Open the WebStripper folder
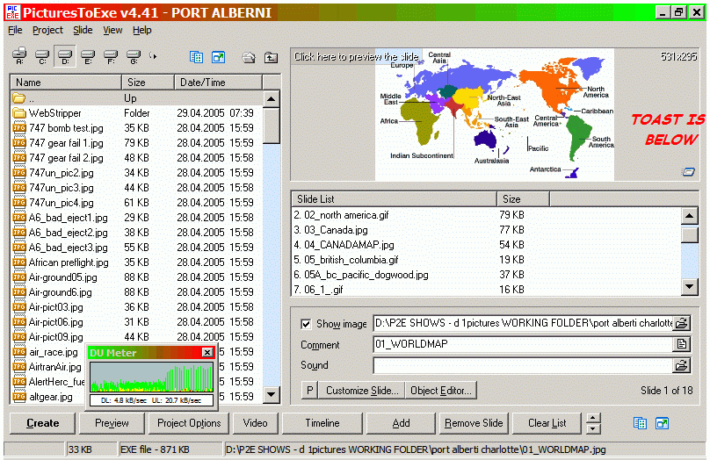This screenshot has height=460, width=710. [x=54, y=113]
